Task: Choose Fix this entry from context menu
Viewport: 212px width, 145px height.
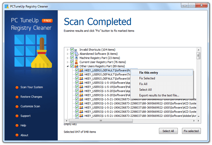Action: (x=162, y=73)
